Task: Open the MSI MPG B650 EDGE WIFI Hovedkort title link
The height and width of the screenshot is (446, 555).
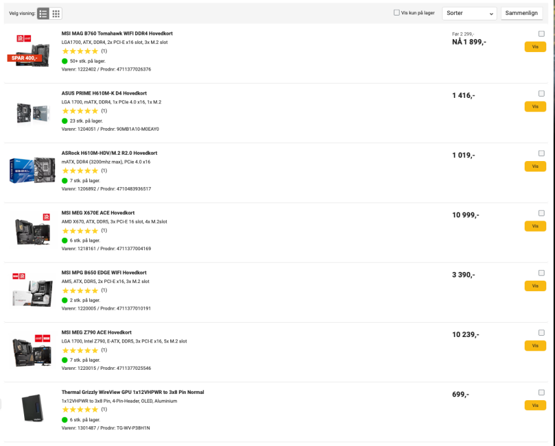Action: click(x=104, y=273)
